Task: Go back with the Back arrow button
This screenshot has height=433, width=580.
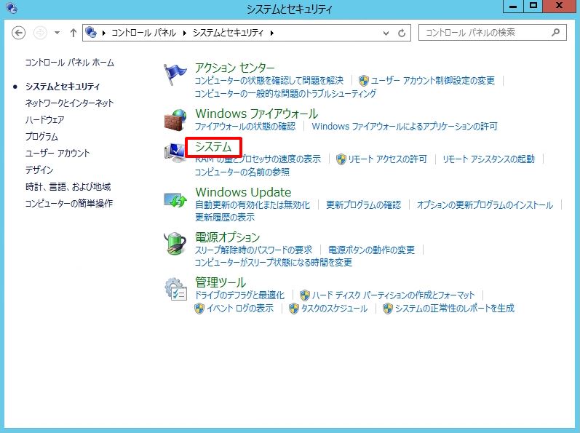Action: point(18,33)
